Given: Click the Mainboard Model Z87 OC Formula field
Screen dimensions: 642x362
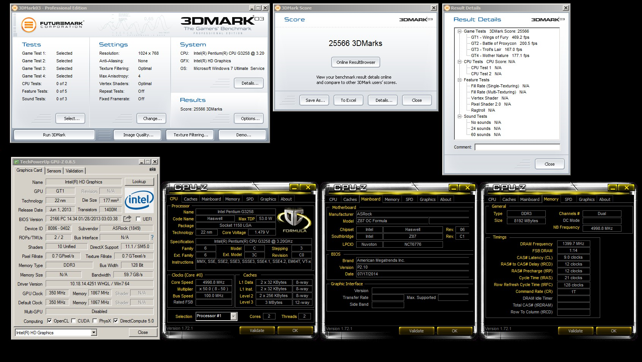Looking at the screenshot, I should (392, 221).
